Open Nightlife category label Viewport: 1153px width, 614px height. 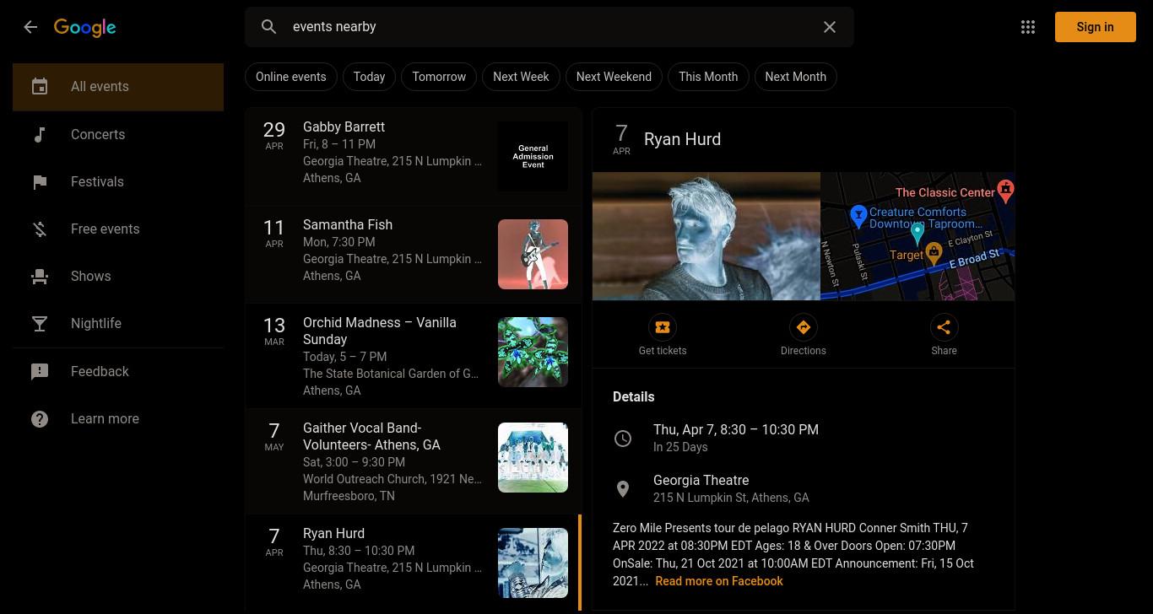(96, 323)
